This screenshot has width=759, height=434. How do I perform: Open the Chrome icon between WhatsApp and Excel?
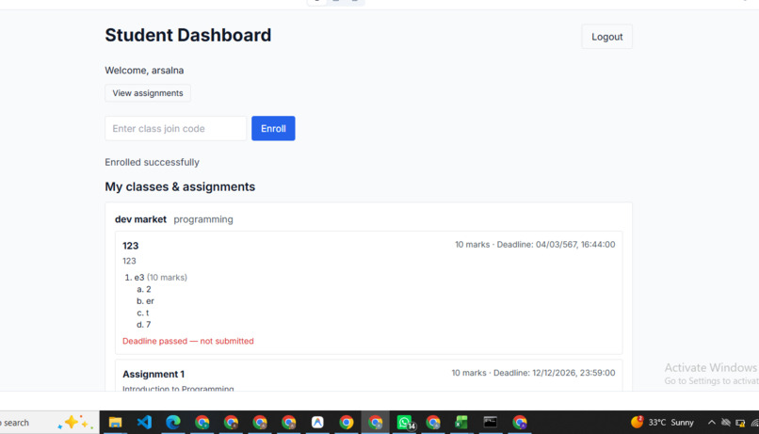tap(433, 423)
